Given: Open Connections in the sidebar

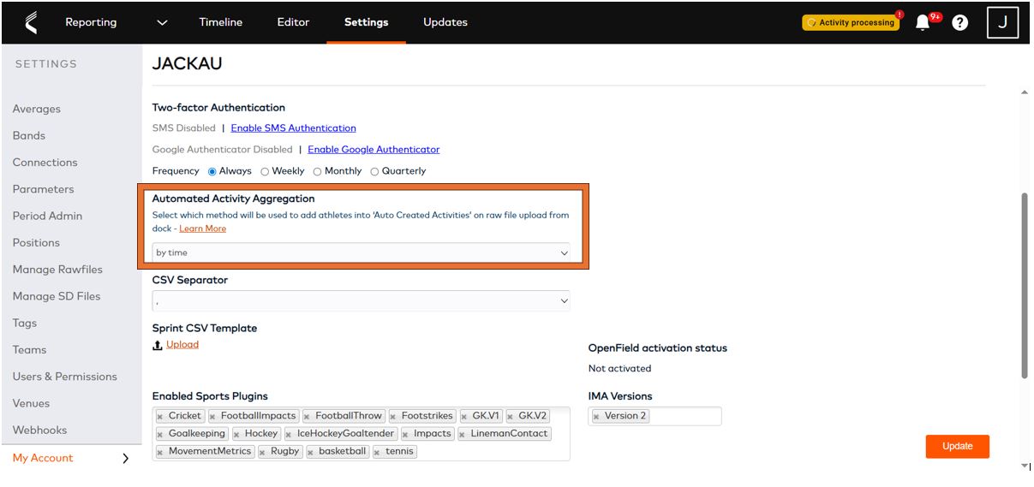Looking at the screenshot, I should pyautogui.click(x=45, y=162).
